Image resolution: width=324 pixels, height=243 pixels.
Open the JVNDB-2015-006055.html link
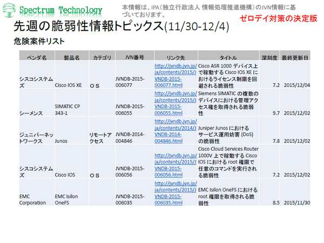click(175, 103)
